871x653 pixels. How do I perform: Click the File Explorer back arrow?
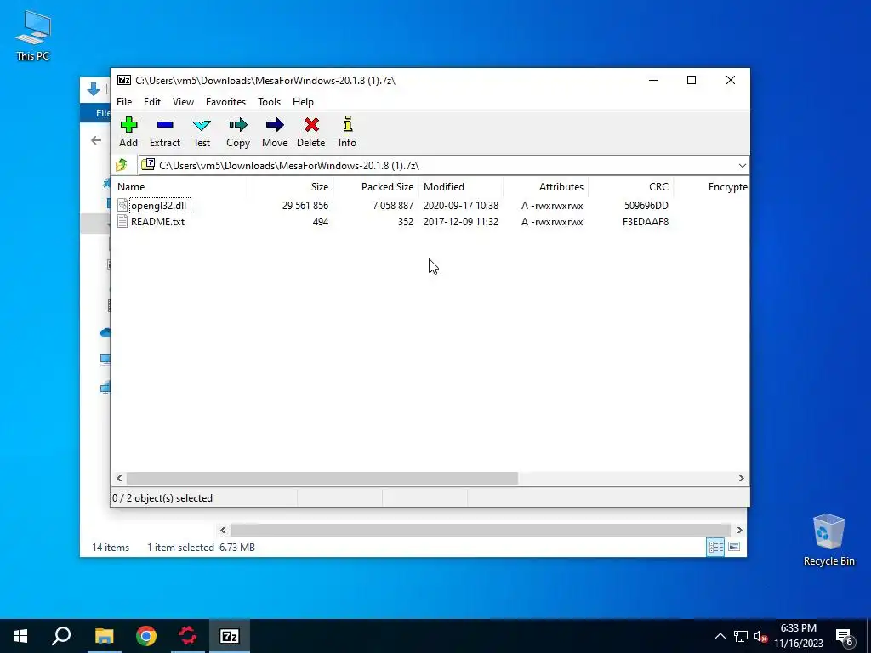coord(96,140)
